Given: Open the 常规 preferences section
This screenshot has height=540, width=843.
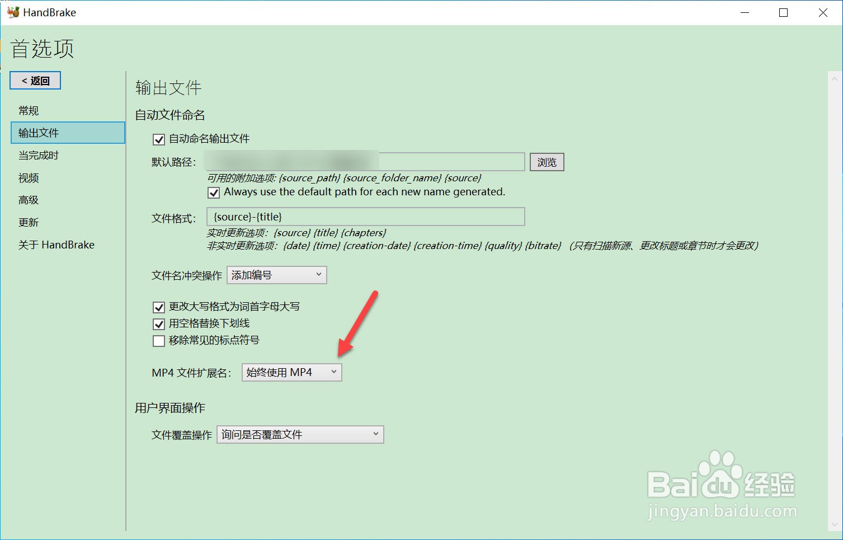Looking at the screenshot, I should (29, 110).
